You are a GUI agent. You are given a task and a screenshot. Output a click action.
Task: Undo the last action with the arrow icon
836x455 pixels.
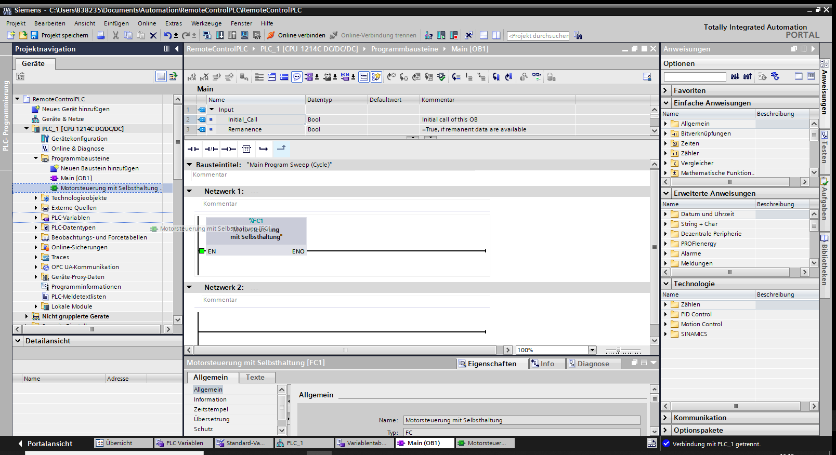tap(167, 35)
